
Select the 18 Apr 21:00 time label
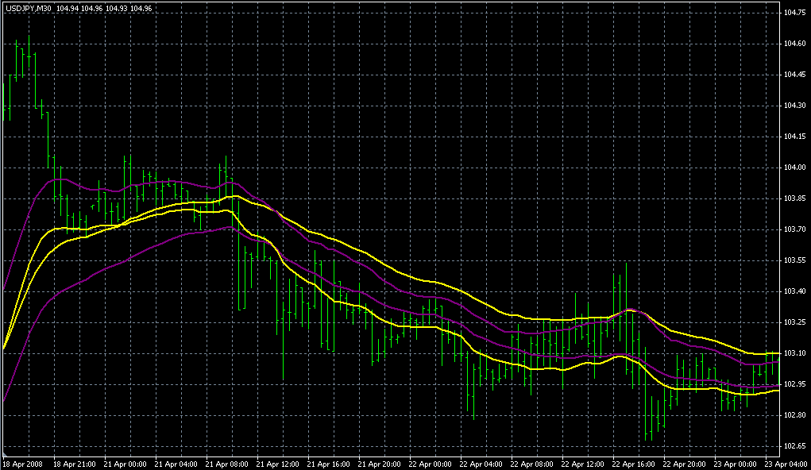point(74,464)
